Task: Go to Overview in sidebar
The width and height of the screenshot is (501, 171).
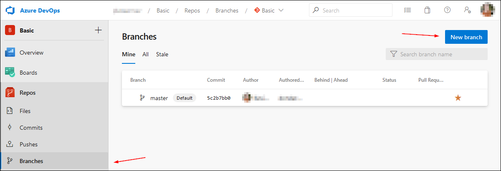Action: (54, 53)
